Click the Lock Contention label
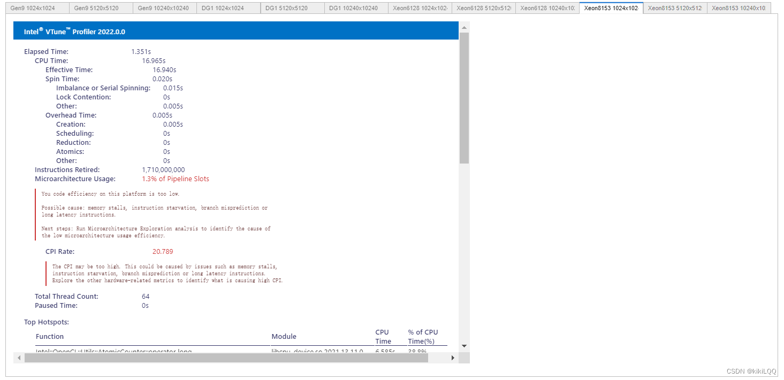Screen dimensions: 784x380 pyautogui.click(x=83, y=97)
